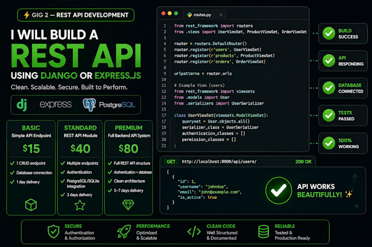Click the $80 PREMIUM price
The height and width of the screenshot is (247, 372).
pos(129,149)
